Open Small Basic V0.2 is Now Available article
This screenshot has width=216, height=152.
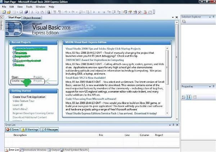[86, 78]
